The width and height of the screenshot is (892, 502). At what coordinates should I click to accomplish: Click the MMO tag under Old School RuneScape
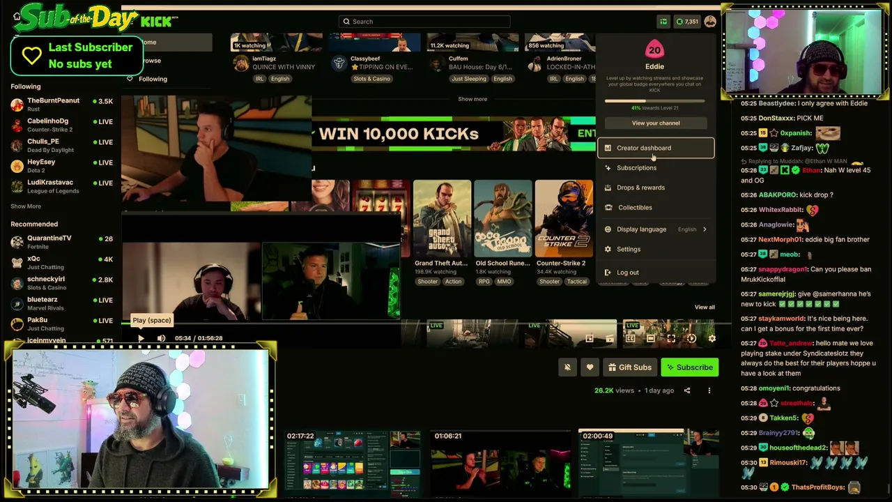[504, 282]
